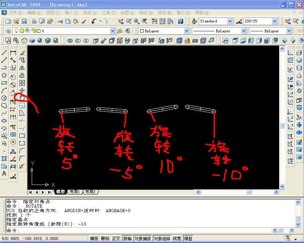
Task: Select the Arc draw tool
Action: (x=4, y=90)
